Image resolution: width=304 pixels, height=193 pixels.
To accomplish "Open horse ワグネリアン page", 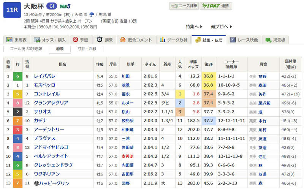I will [47, 174].
